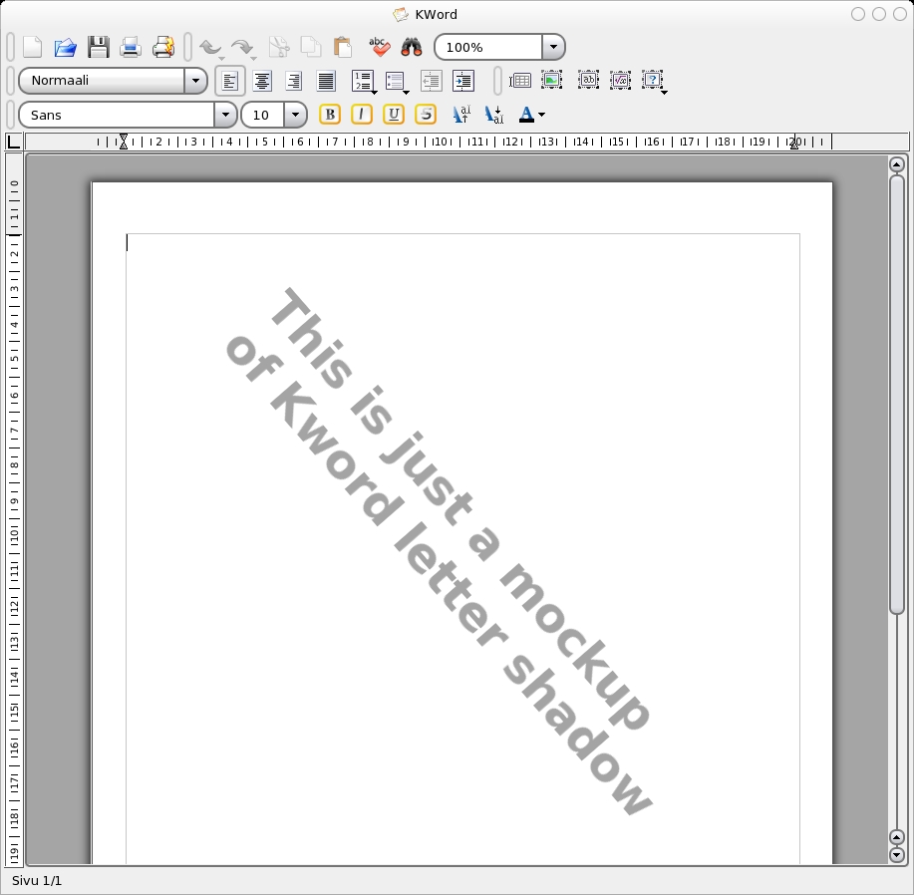
Task: Align text to the right
Action: click(294, 81)
